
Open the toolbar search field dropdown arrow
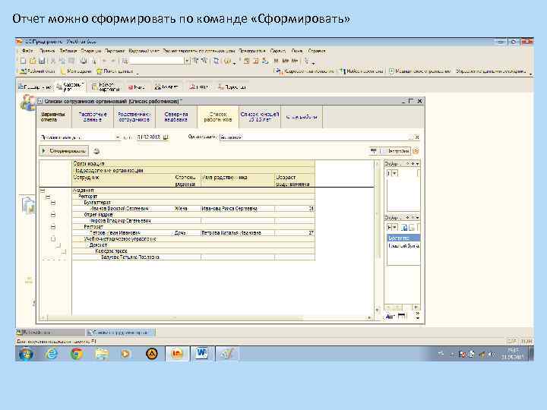tap(187, 61)
